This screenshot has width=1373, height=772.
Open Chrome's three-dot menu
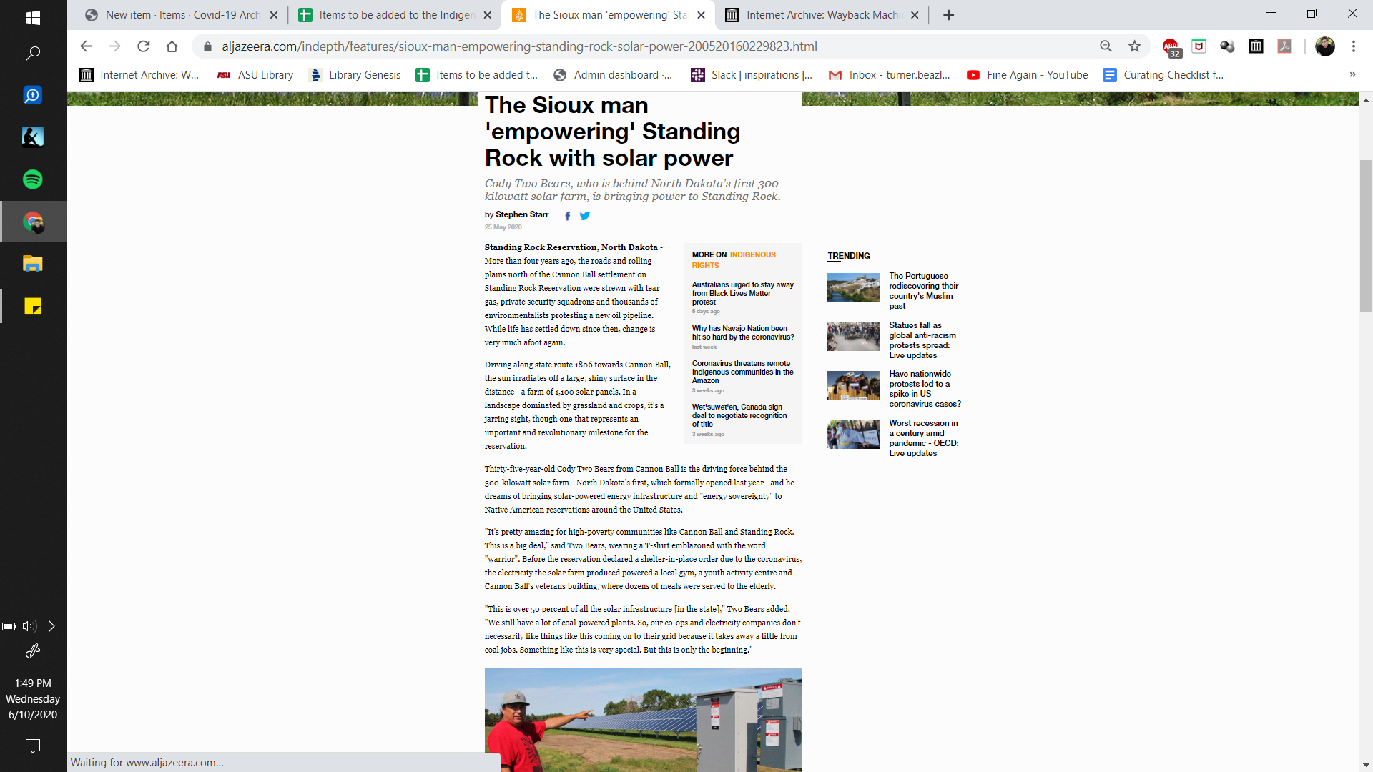click(x=1353, y=46)
